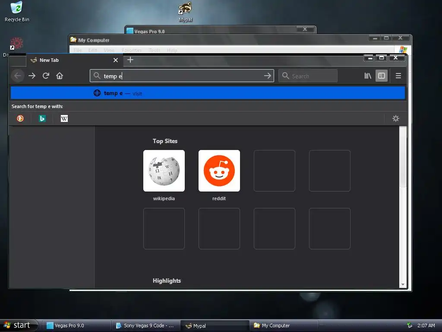Close the Vegas Pro 9.0 window
Image resolution: width=442 pixels, height=332 pixels.
(x=305, y=29)
